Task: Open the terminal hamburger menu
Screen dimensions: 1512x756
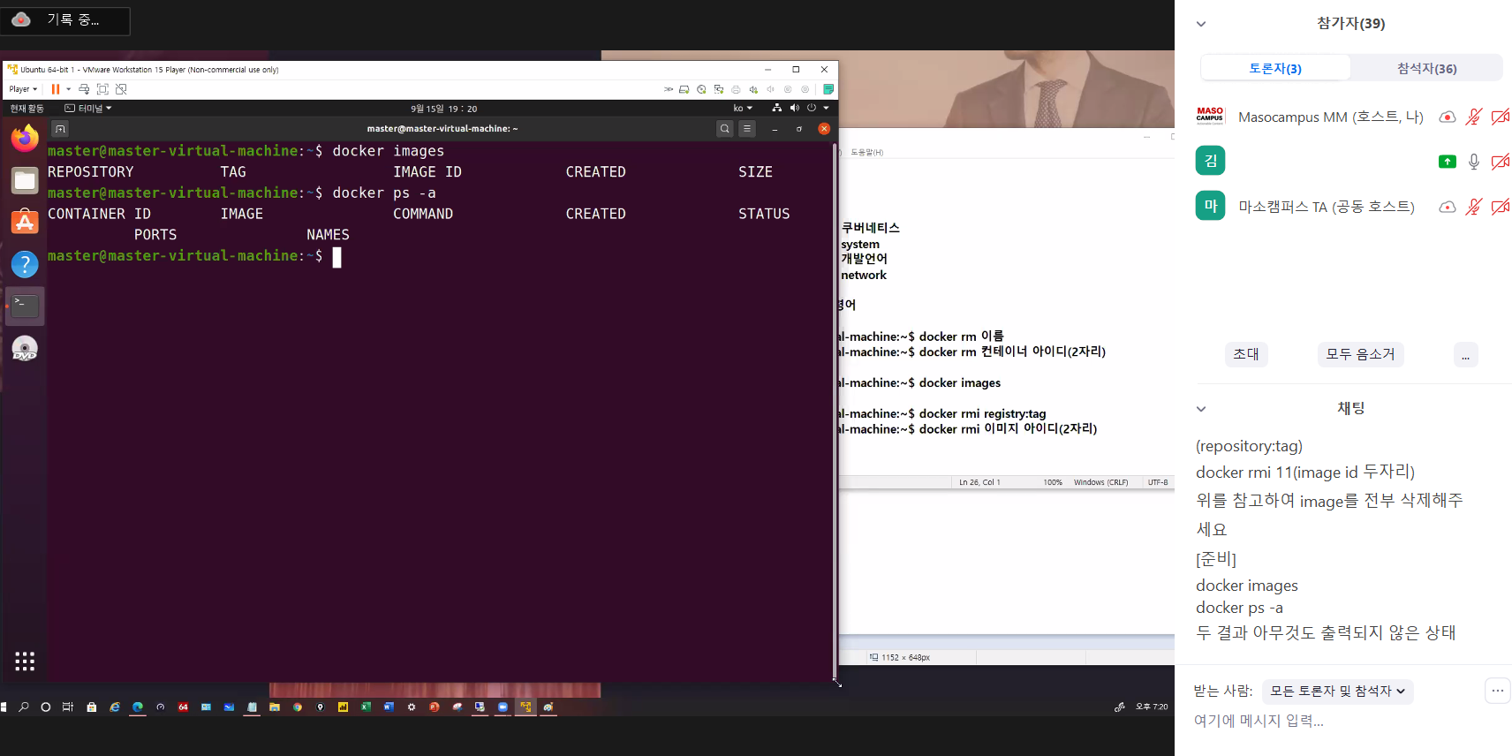Action: tap(747, 129)
